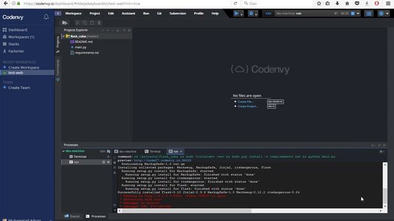
Task: Click SSH label next to dev-machine
Action: [103, 152]
